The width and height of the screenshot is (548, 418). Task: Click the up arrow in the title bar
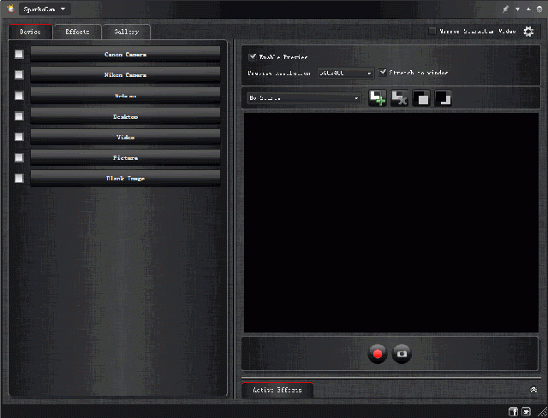tap(528, 9)
